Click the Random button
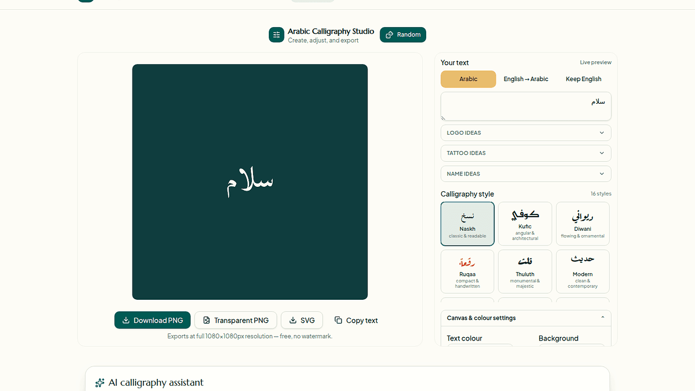Screen dimensions: 695x391 (403, 35)
